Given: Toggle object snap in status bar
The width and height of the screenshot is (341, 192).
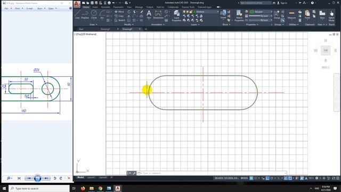Looking at the screenshot, I should (x=290, y=178).
